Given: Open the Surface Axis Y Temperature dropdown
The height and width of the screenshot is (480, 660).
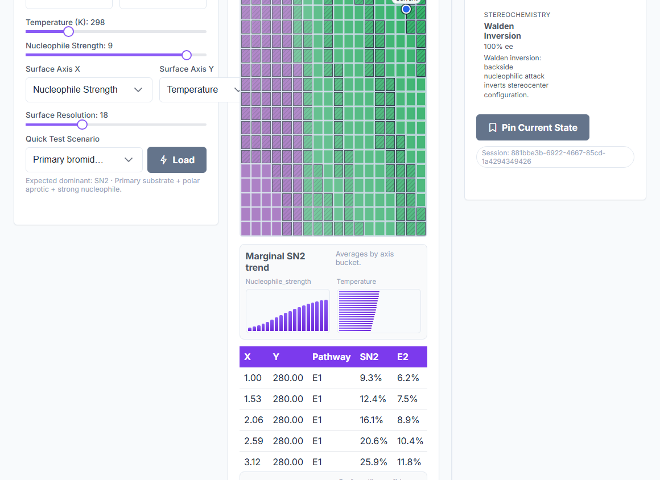Looking at the screenshot, I should point(200,90).
